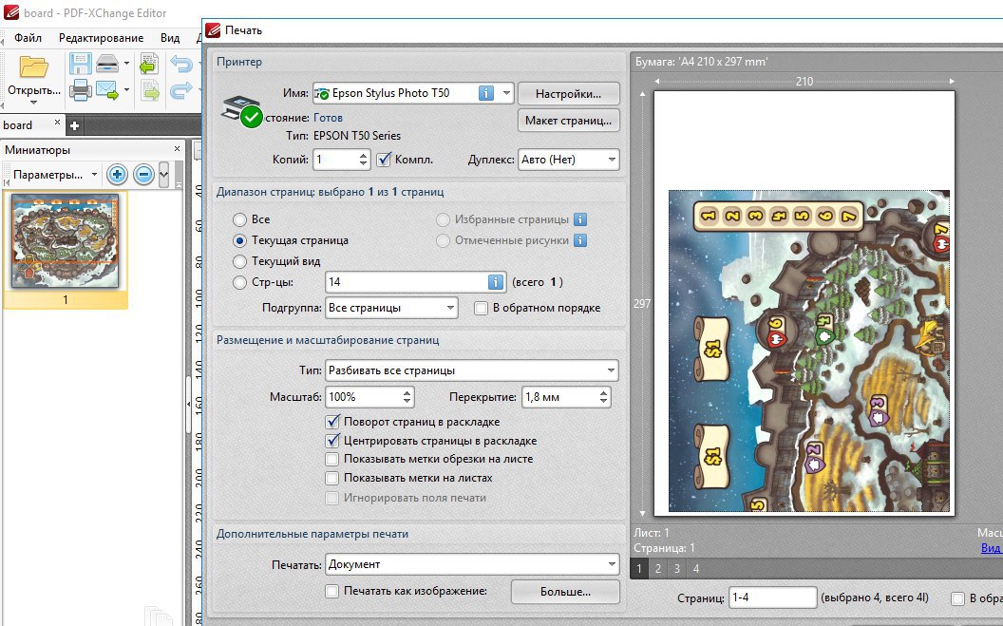Image resolution: width=1003 pixels, height=626 pixels.
Task: Enable В обратном порядке checkbox
Action: tap(481, 308)
